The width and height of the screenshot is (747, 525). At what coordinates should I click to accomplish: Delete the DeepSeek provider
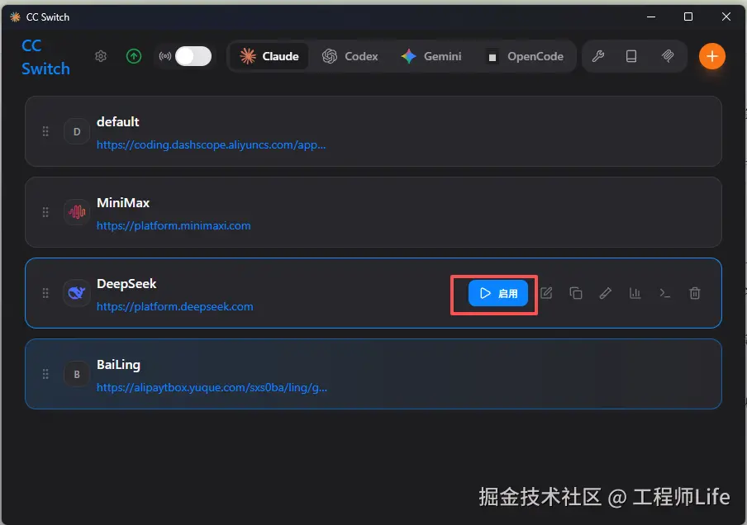(695, 293)
